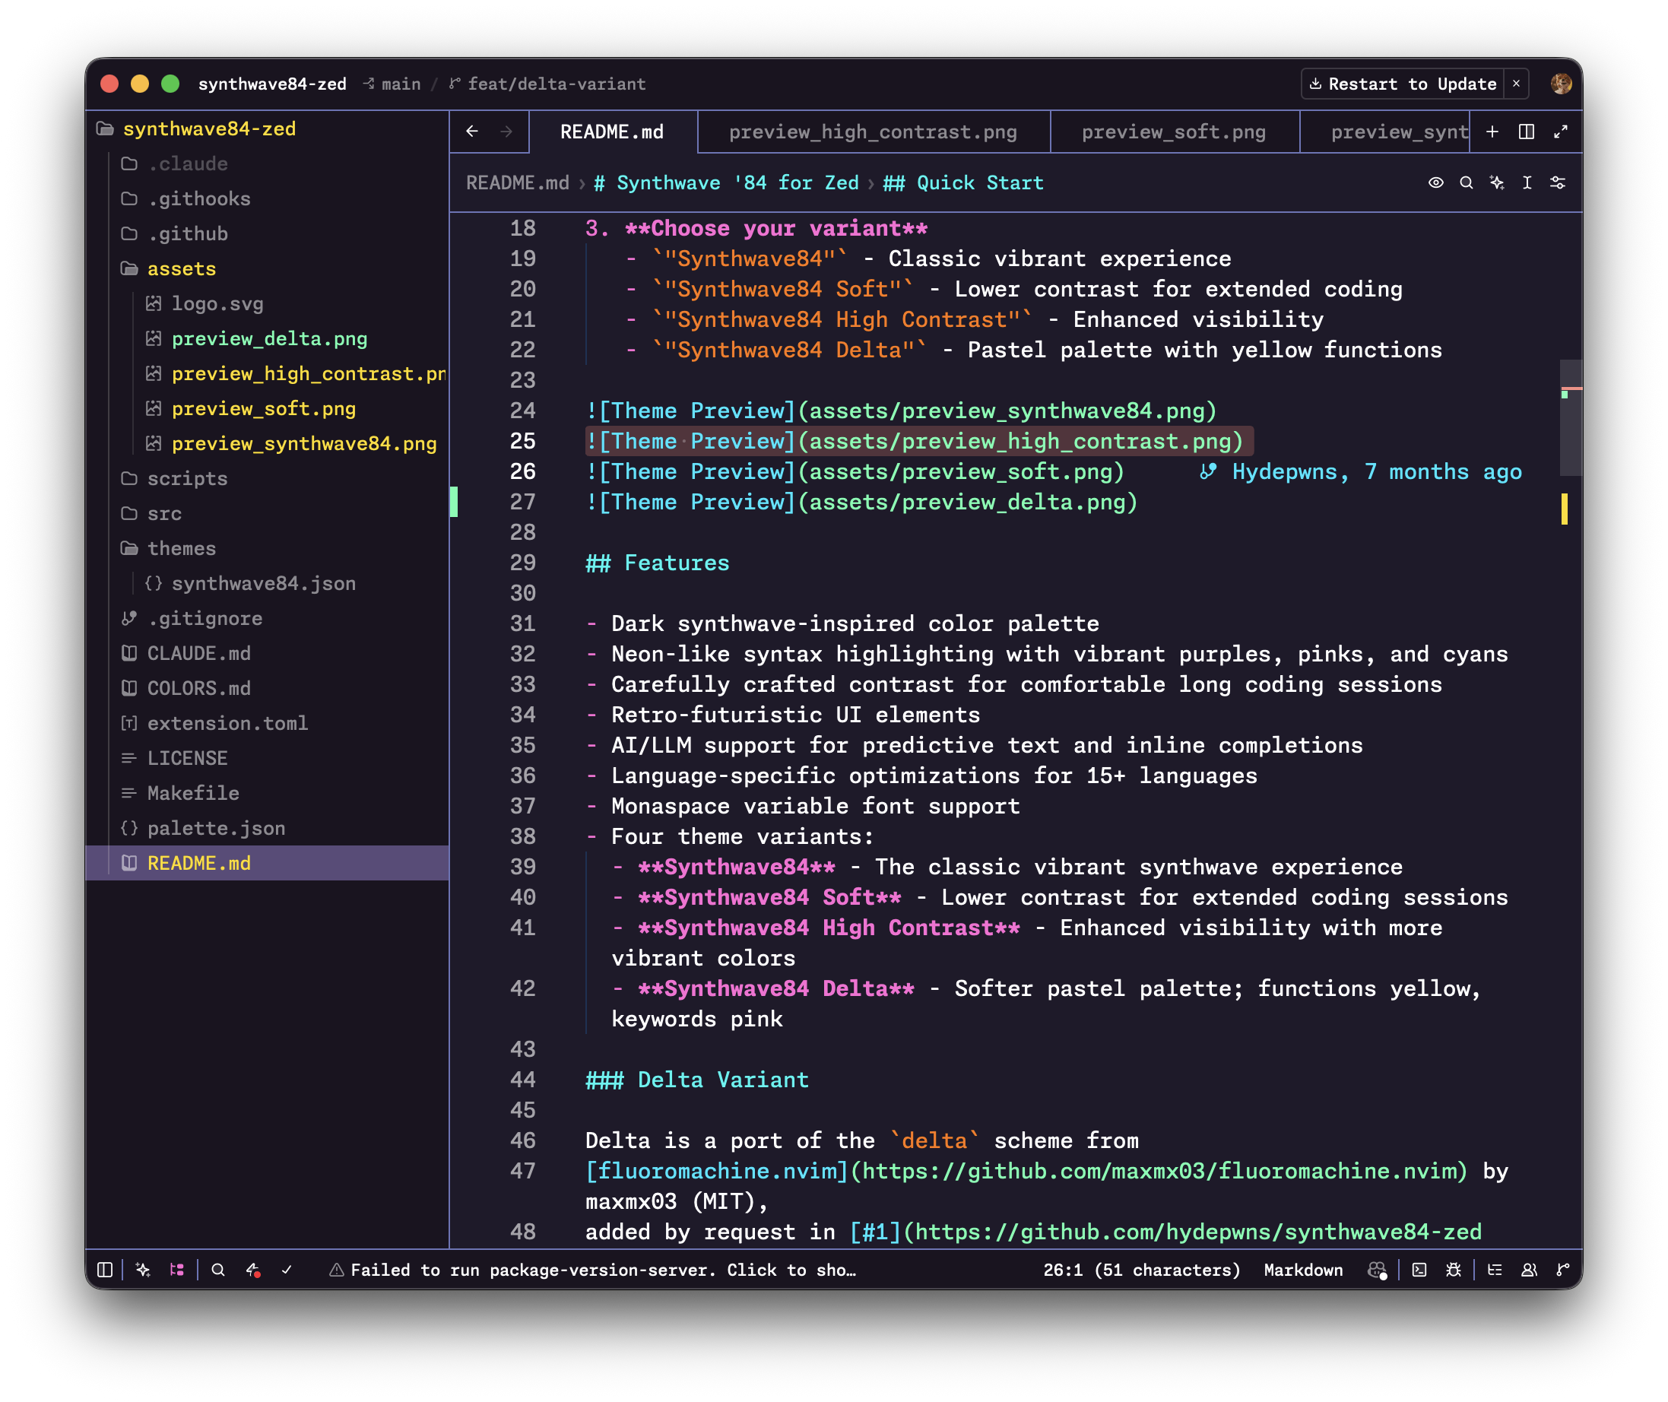Open the collaboration panel people icon
The width and height of the screenshot is (1668, 1402).
(x=1529, y=1269)
